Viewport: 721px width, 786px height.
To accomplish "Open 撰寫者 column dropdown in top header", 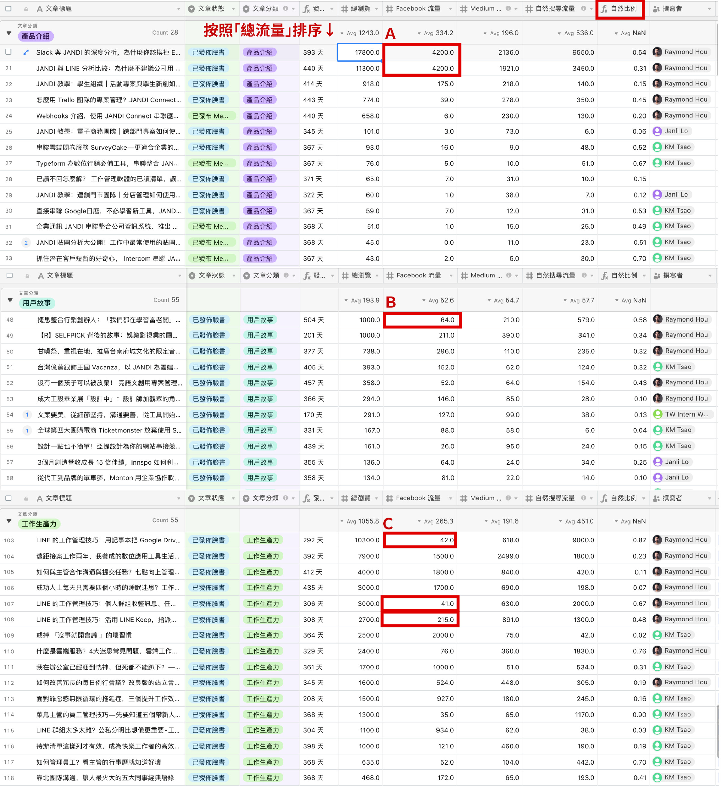I will (710, 9).
